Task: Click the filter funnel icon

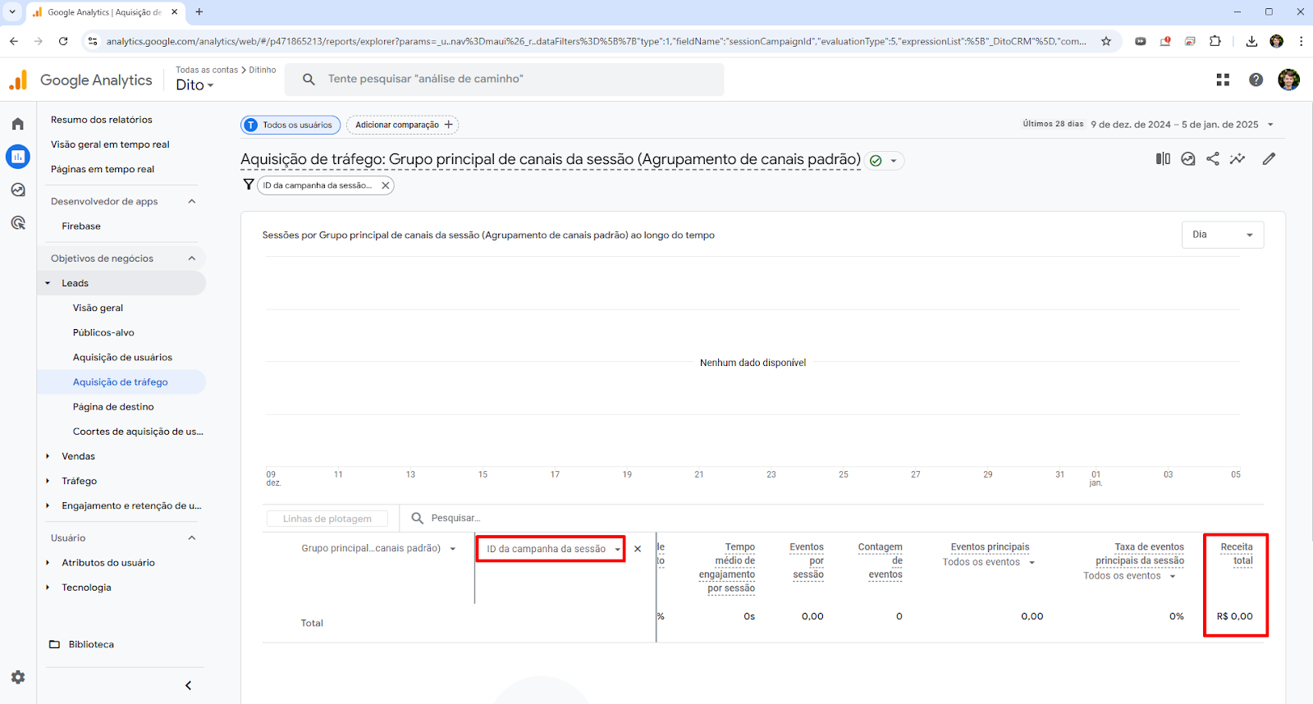Action: [x=249, y=185]
